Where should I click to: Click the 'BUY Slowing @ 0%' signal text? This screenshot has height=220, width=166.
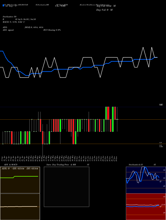(x=52, y=30)
